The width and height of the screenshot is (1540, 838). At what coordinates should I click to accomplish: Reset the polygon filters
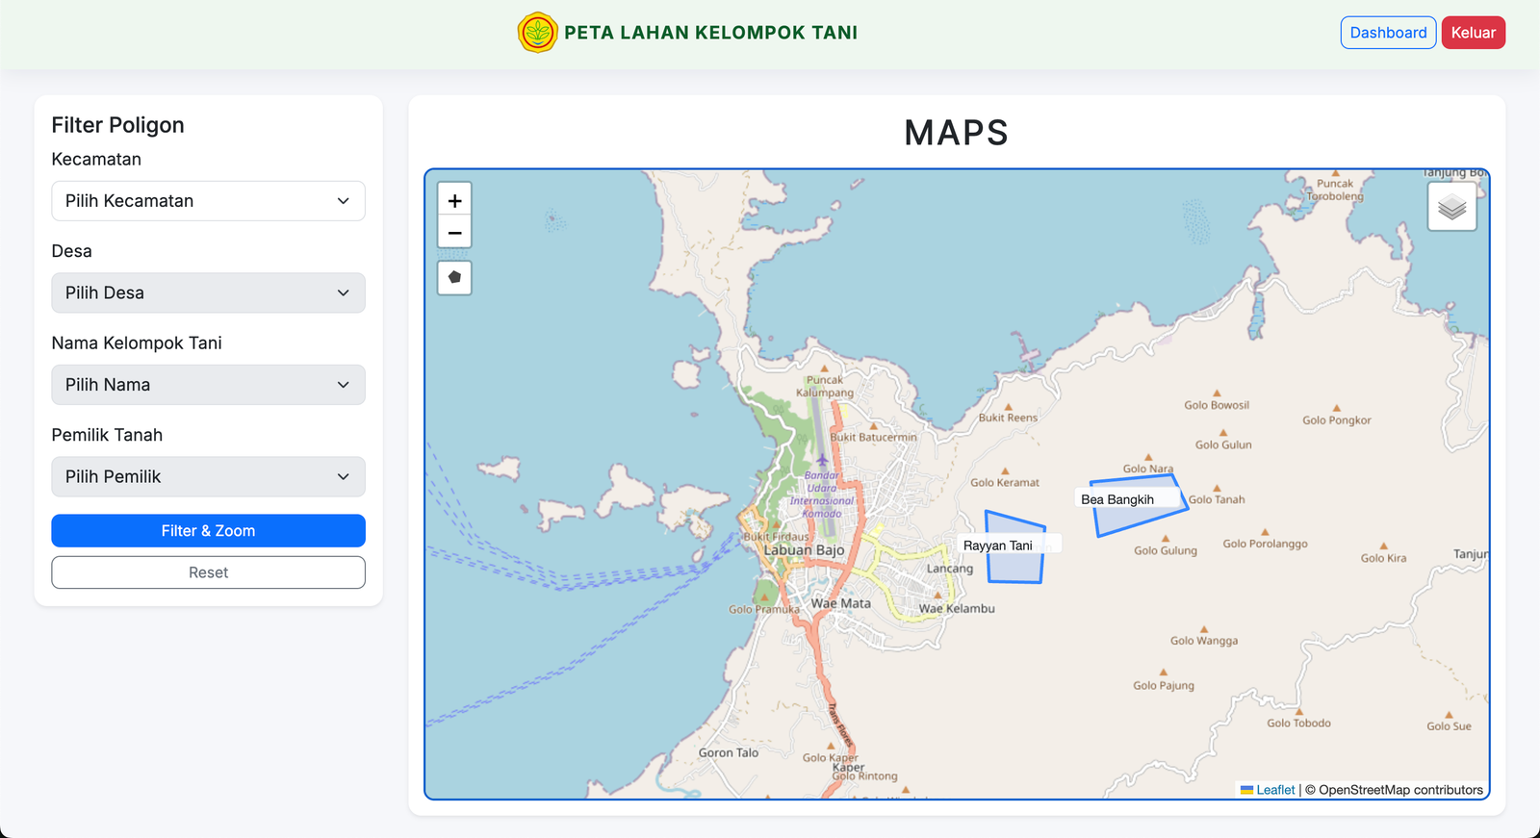[x=208, y=572]
